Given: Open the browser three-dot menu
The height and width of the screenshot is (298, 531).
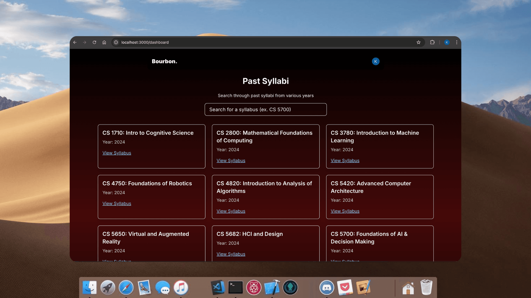Looking at the screenshot, I should (457, 42).
